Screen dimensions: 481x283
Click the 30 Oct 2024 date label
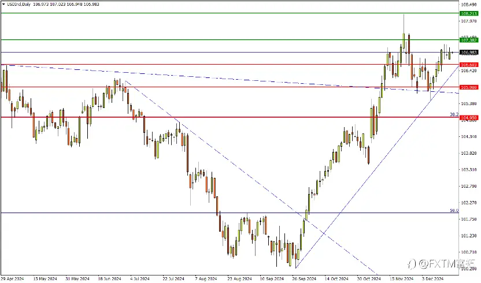(369, 279)
